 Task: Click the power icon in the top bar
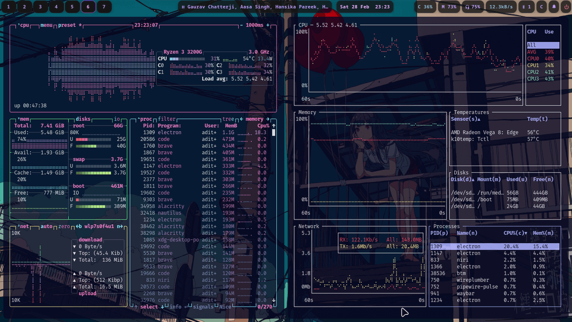pos(566,7)
